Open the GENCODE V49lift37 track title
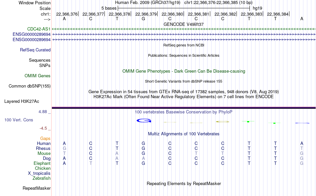The image size is (316, 196). point(184,24)
